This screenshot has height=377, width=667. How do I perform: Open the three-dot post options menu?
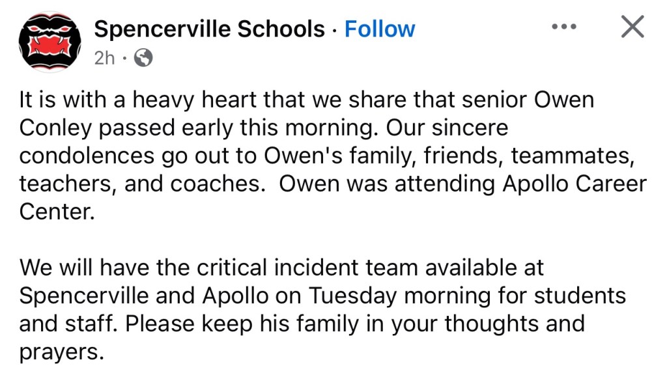(563, 27)
